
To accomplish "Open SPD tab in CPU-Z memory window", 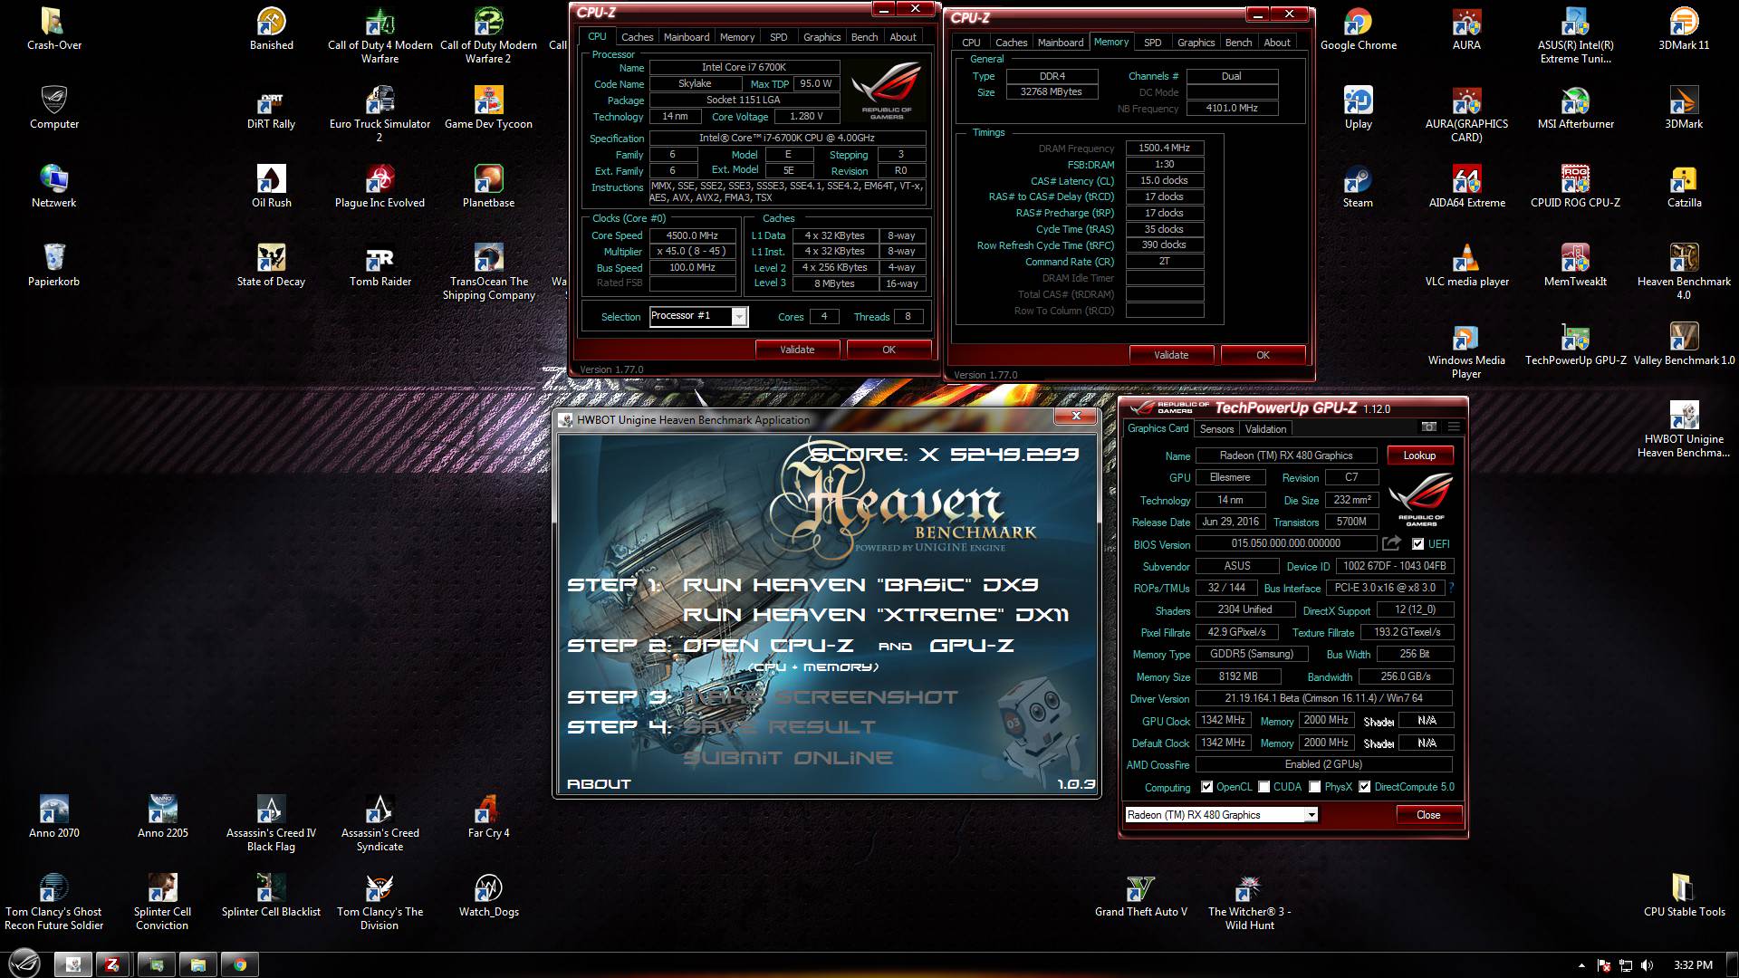I will 1152,43.
